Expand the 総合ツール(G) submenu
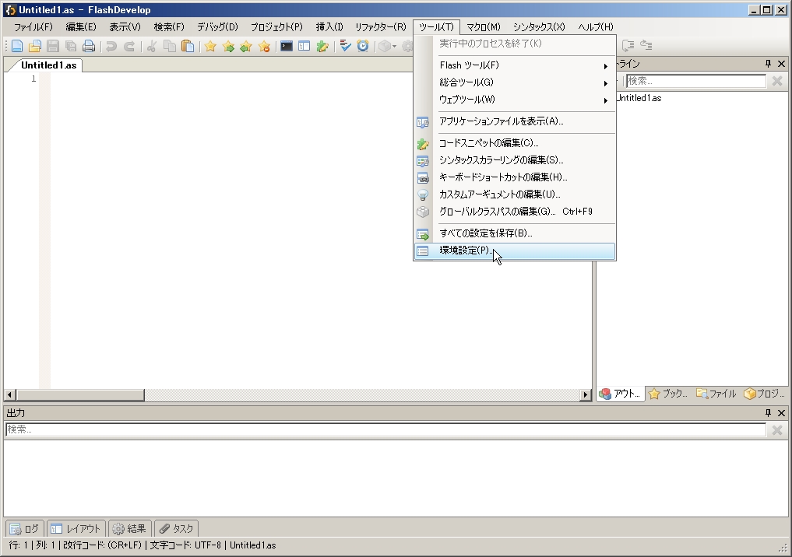Image resolution: width=792 pixels, height=557 pixels. [x=515, y=82]
